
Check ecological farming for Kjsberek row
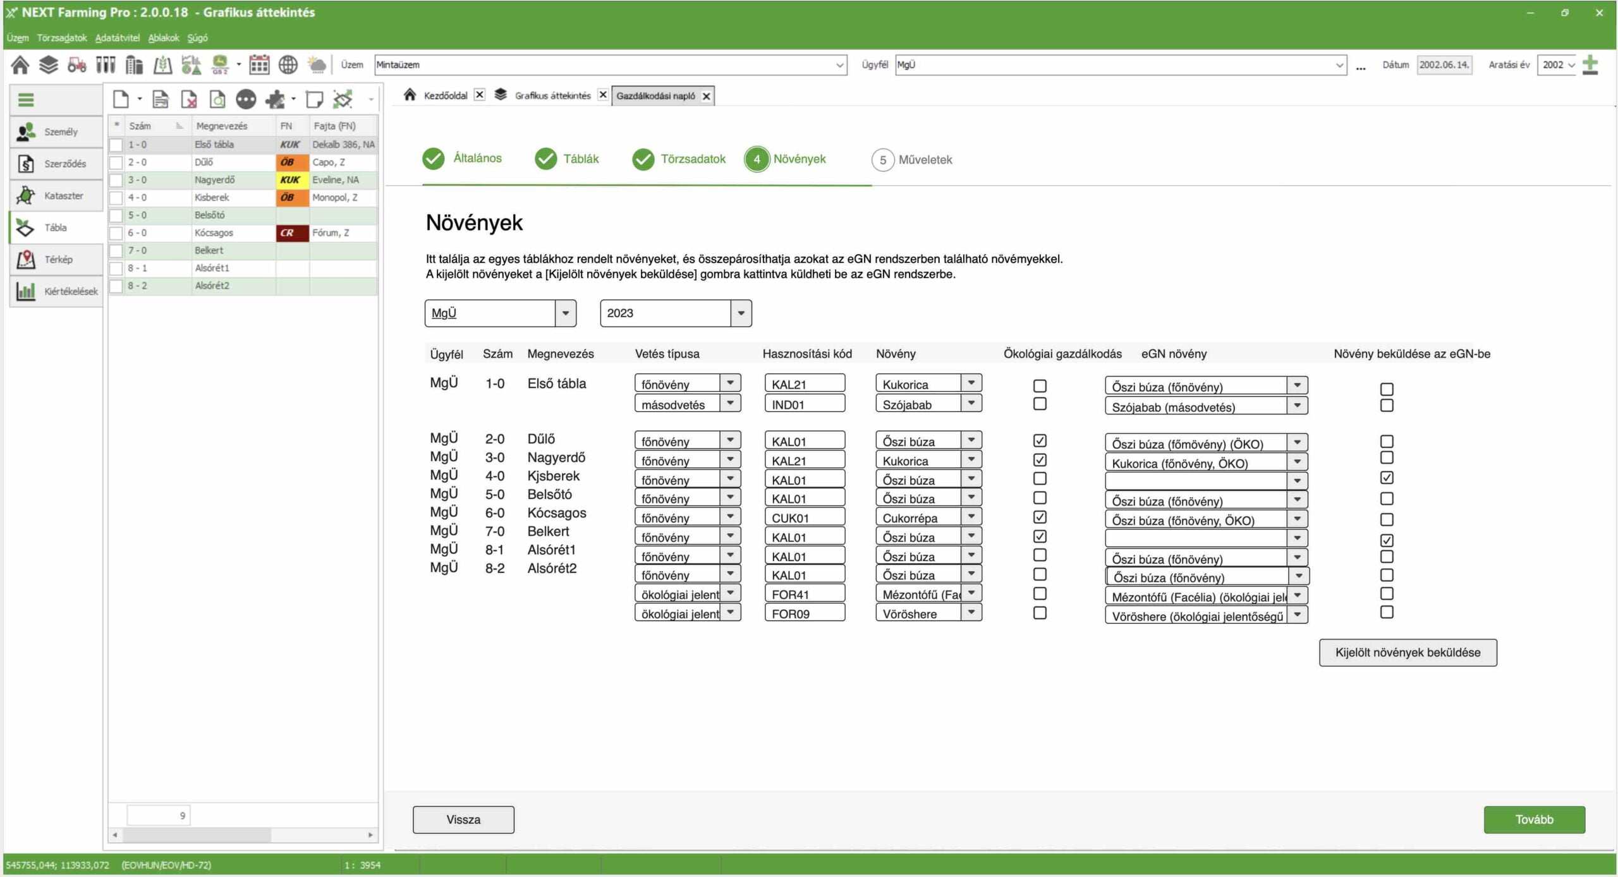pyautogui.click(x=1040, y=479)
